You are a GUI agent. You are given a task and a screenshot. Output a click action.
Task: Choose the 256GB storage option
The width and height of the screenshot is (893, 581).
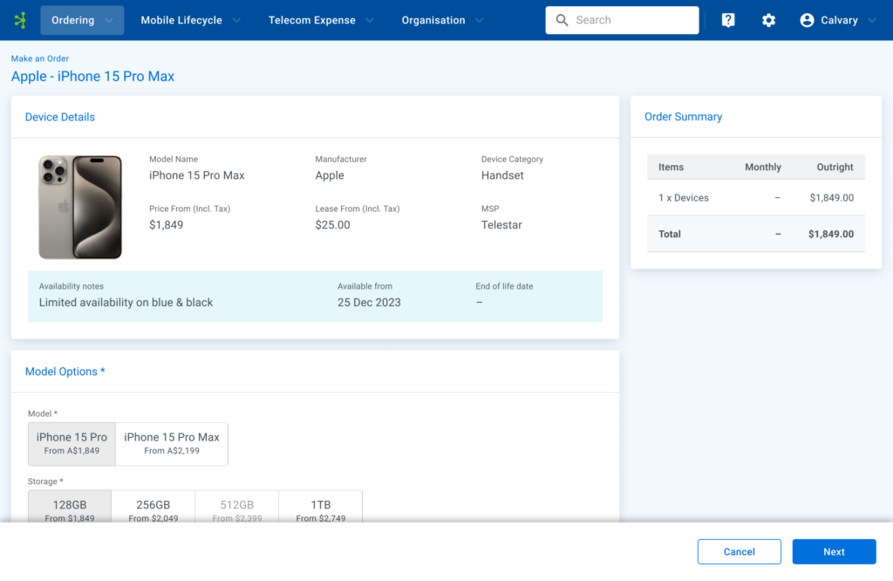pyautogui.click(x=153, y=508)
